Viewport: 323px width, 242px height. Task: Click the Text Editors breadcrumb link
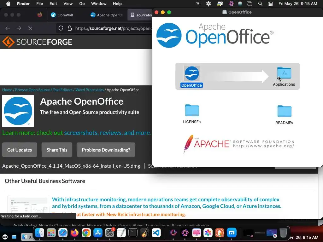click(63, 90)
